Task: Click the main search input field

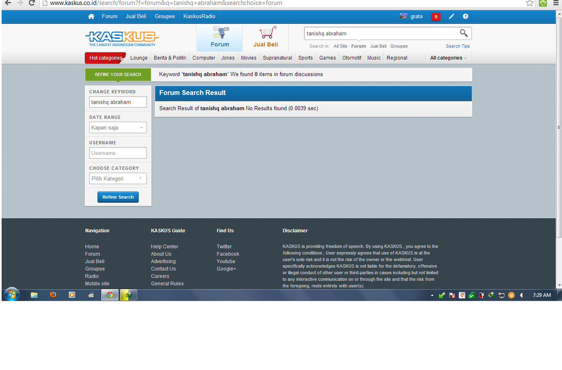Action: (381, 33)
